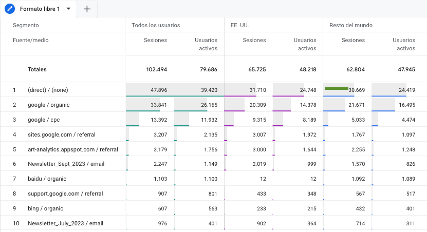This screenshot has width=427, height=232.
Task: Sort by Usuarios activos under EE. UU.
Action: pos(305,44)
